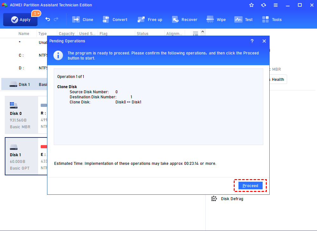
Task: Open the Convert toolbar menu
Action: point(115,20)
